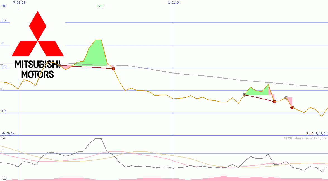The width and height of the screenshot is (328, 181).
Task: Click the 4.5 price axis label
Action: pyautogui.click(x=4, y=21)
